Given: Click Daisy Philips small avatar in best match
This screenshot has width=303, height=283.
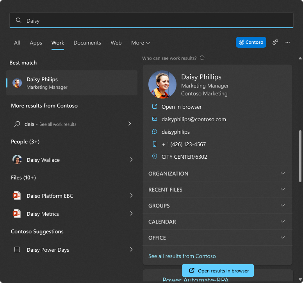Looking at the screenshot, I should click(17, 83).
